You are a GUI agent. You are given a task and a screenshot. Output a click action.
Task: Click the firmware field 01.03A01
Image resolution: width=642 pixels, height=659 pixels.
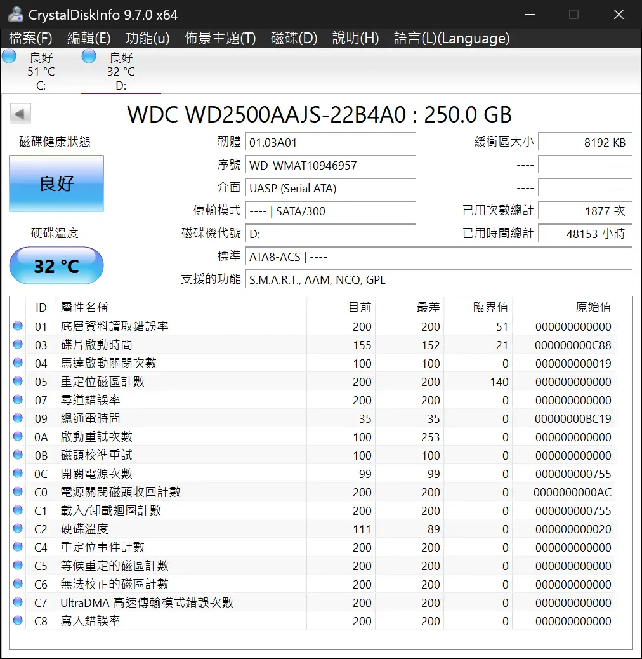tap(331, 142)
